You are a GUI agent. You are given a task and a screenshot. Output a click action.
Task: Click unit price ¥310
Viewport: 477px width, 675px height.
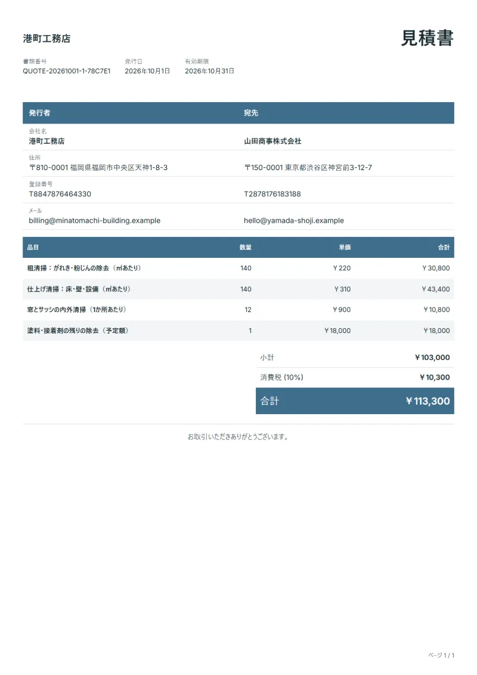coord(342,289)
